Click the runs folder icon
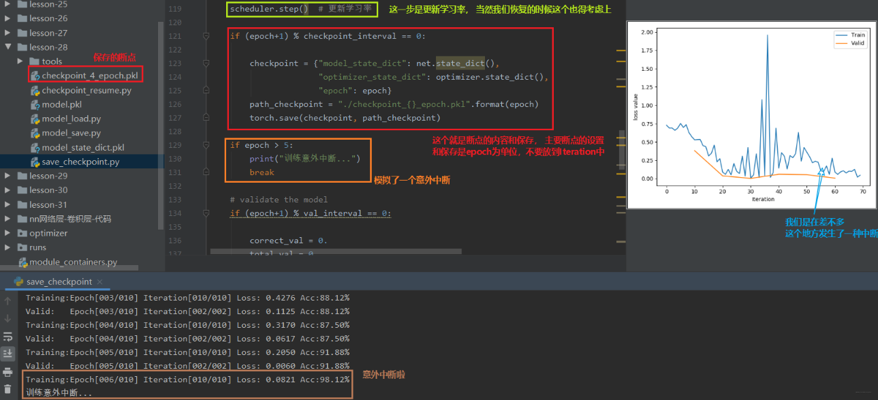This screenshot has width=878, height=400. [x=22, y=247]
